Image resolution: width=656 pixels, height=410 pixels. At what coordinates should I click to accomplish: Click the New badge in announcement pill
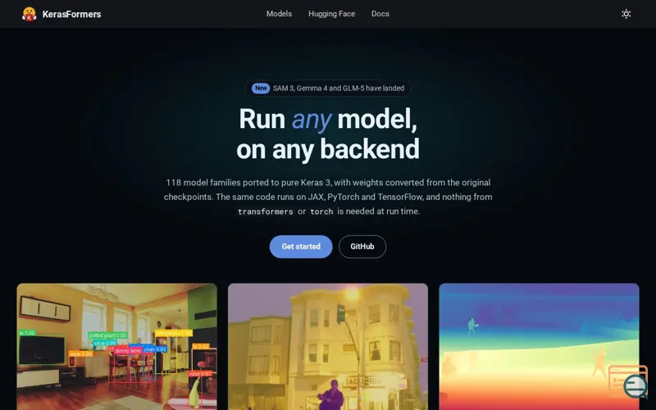coord(261,89)
